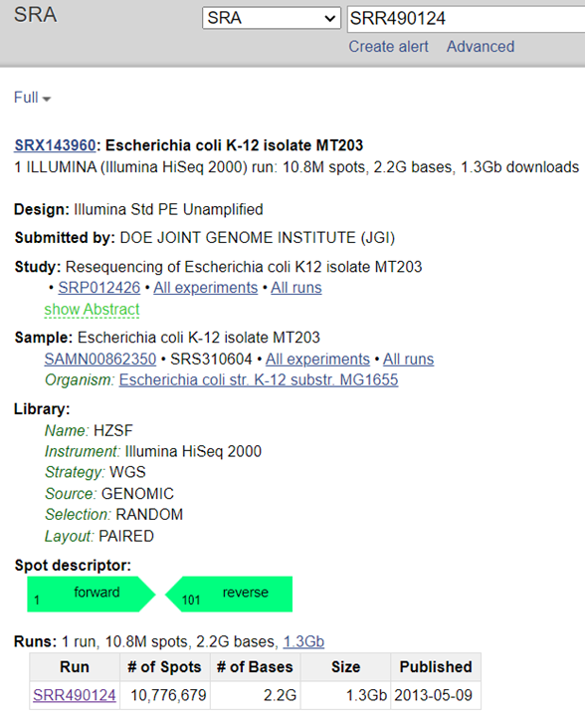Click the Published column header
Viewport: 585px width, 725px height.
436,667
